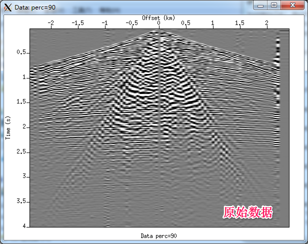Image resolution: width=308 pixels, height=244 pixels.
Task: Minimize the Data perc=90 window
Action: tap(260, 5)
